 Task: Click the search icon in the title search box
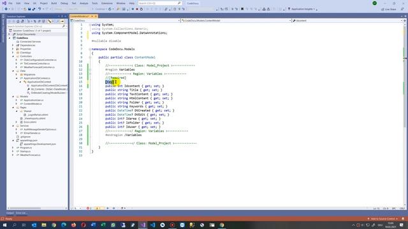pos(179,3)
